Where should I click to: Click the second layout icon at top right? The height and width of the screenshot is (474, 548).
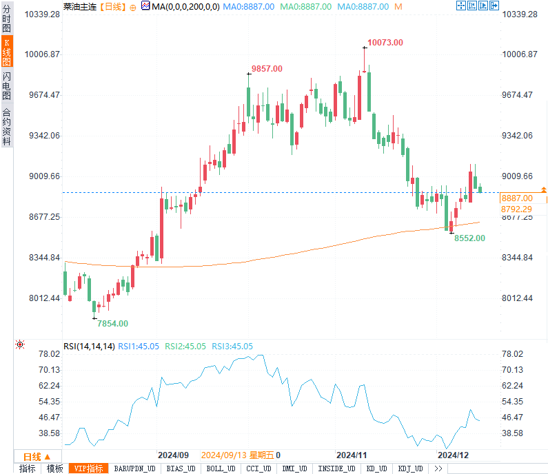tap(471, 6)
